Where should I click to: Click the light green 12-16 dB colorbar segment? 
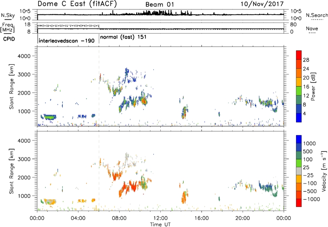299,91
